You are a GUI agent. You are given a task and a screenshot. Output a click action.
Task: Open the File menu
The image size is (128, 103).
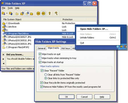(x=4, y=8)
